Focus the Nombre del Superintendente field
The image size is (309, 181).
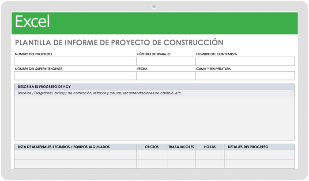coord(75,76)
